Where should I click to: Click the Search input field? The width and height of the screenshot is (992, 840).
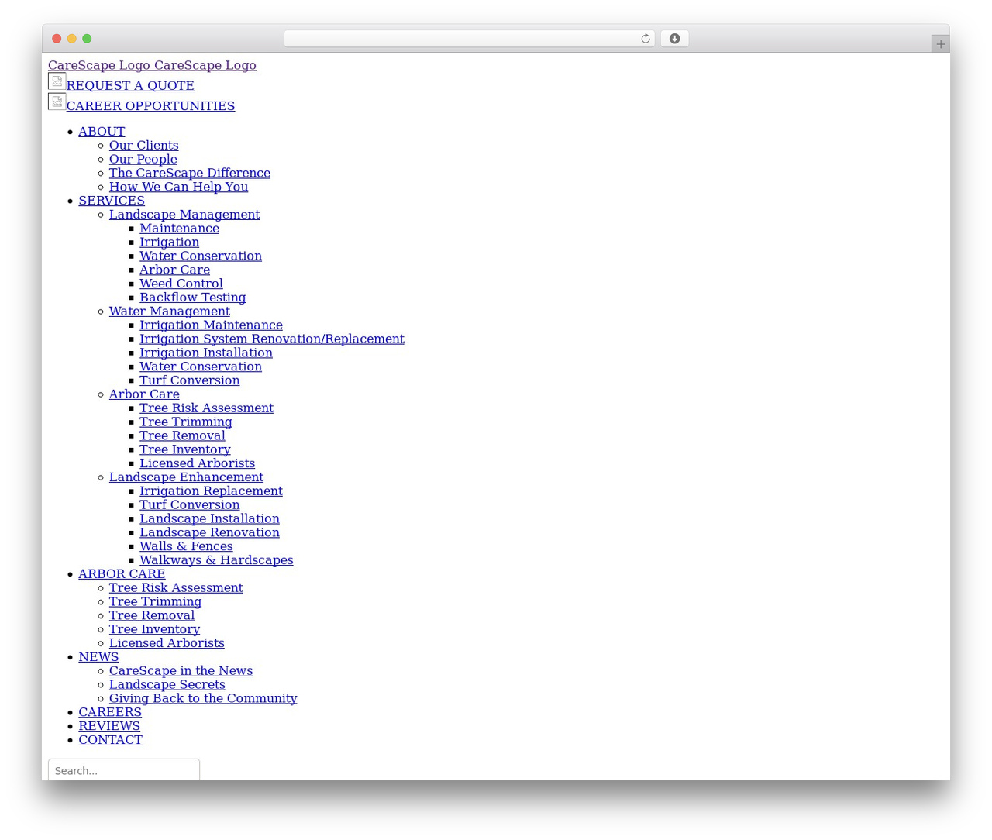(x=124, y=769)
